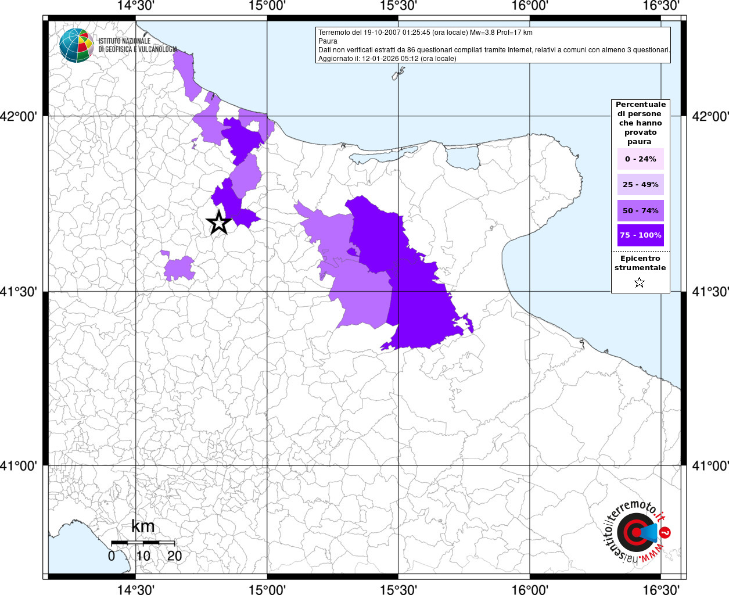Click the Istituto Nazionale di Geofisica text
The height and width of the screenshot is (595, 729).
(x=137, y=45)
